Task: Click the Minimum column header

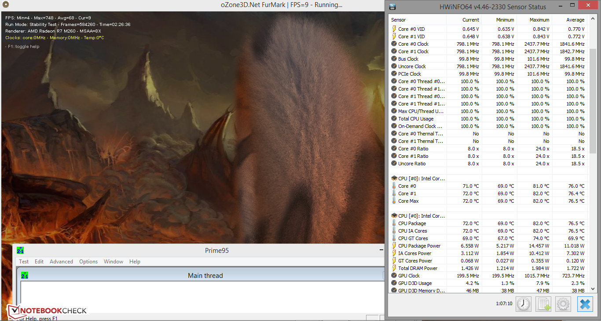Action: pos(499,20)
